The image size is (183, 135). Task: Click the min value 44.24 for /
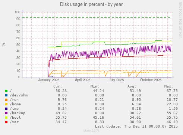tap(98, 91)
